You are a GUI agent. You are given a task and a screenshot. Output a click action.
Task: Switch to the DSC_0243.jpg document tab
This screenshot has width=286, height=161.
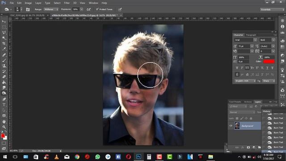tap(27, 15)
